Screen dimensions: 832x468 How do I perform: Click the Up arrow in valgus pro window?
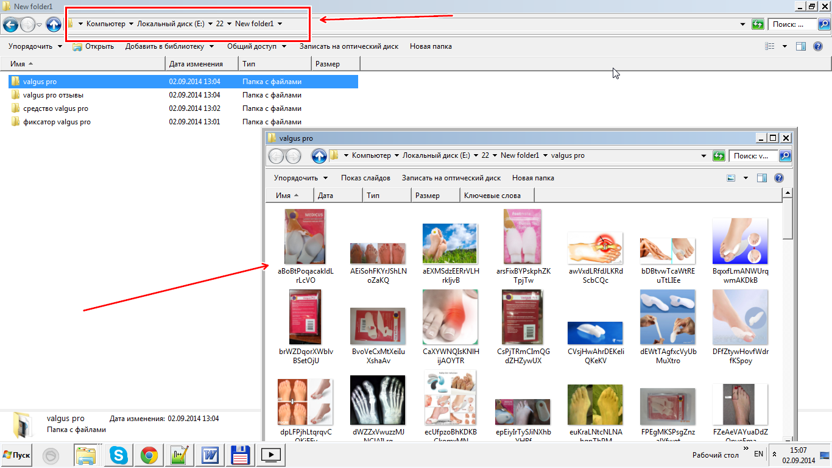click(x=319, y=156)
